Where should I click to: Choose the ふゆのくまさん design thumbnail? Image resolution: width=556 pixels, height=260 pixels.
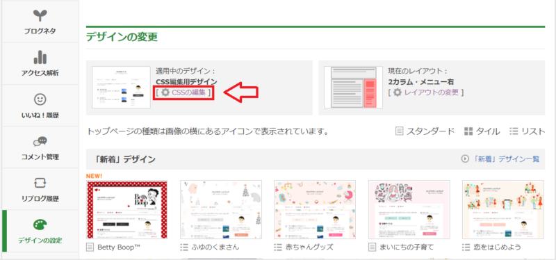click(x=221, y=210)
